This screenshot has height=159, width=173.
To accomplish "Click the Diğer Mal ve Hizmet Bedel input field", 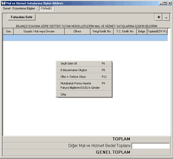I will click(x=151, y=146).
